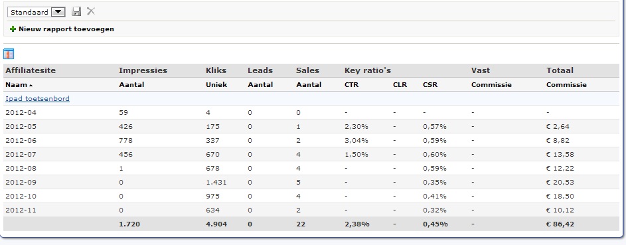
Task: Open the Standaard report dropdown
Action: click(37, 12)
